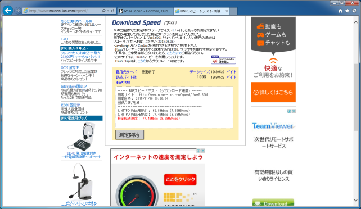The image size is (361, 209).
Task: Click the magnifier search icon in address bar
Action: [103, 11]
